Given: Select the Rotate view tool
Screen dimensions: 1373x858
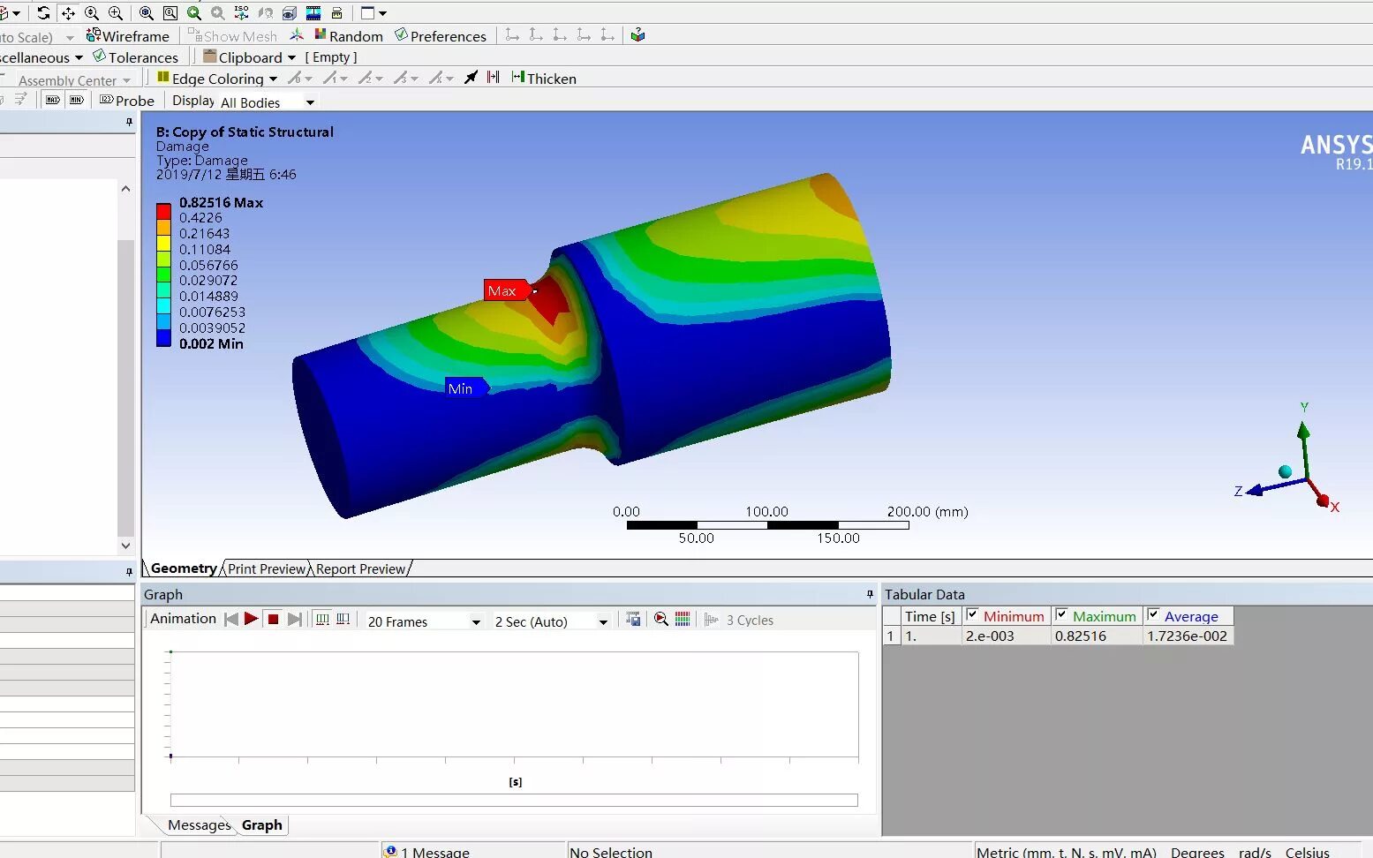Looking at the screenshot, I should 43,13.
